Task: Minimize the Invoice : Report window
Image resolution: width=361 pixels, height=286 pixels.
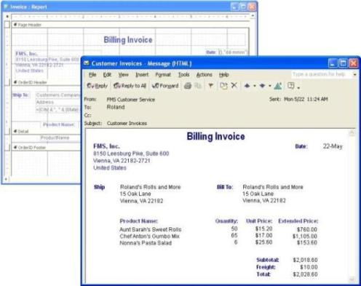Action: coord(234,7)
